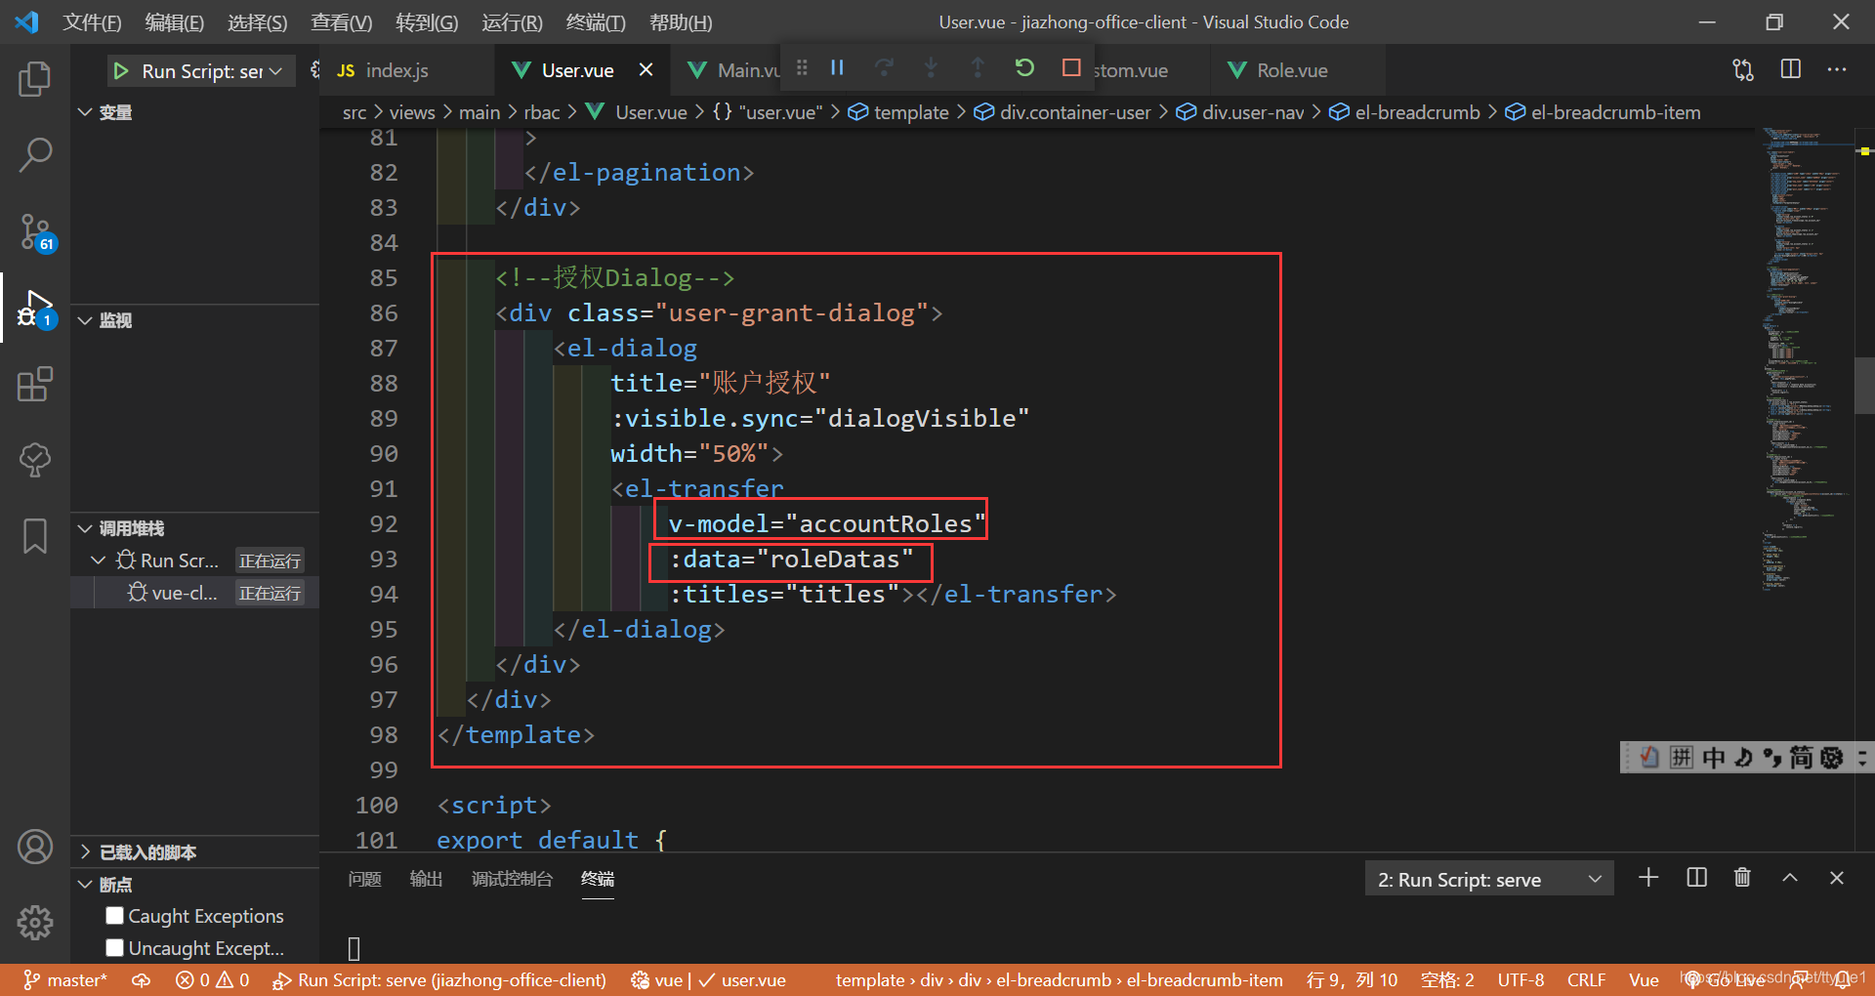Start debugging with the green play icon
The image size is (1875, 996).
(x=121, y=70)
